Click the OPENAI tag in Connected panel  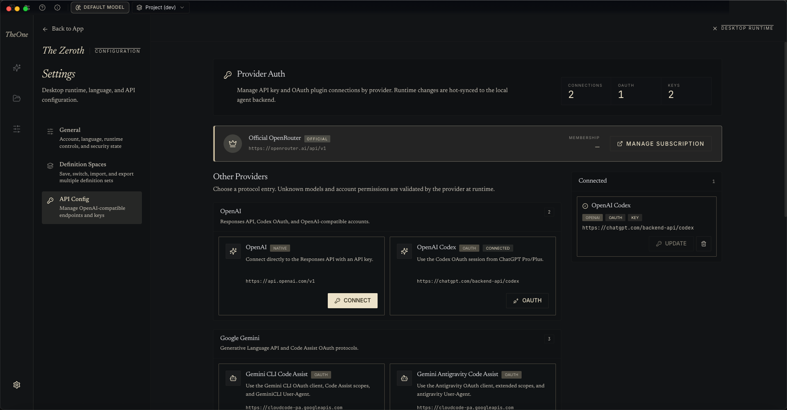click(x=592, y=218)
